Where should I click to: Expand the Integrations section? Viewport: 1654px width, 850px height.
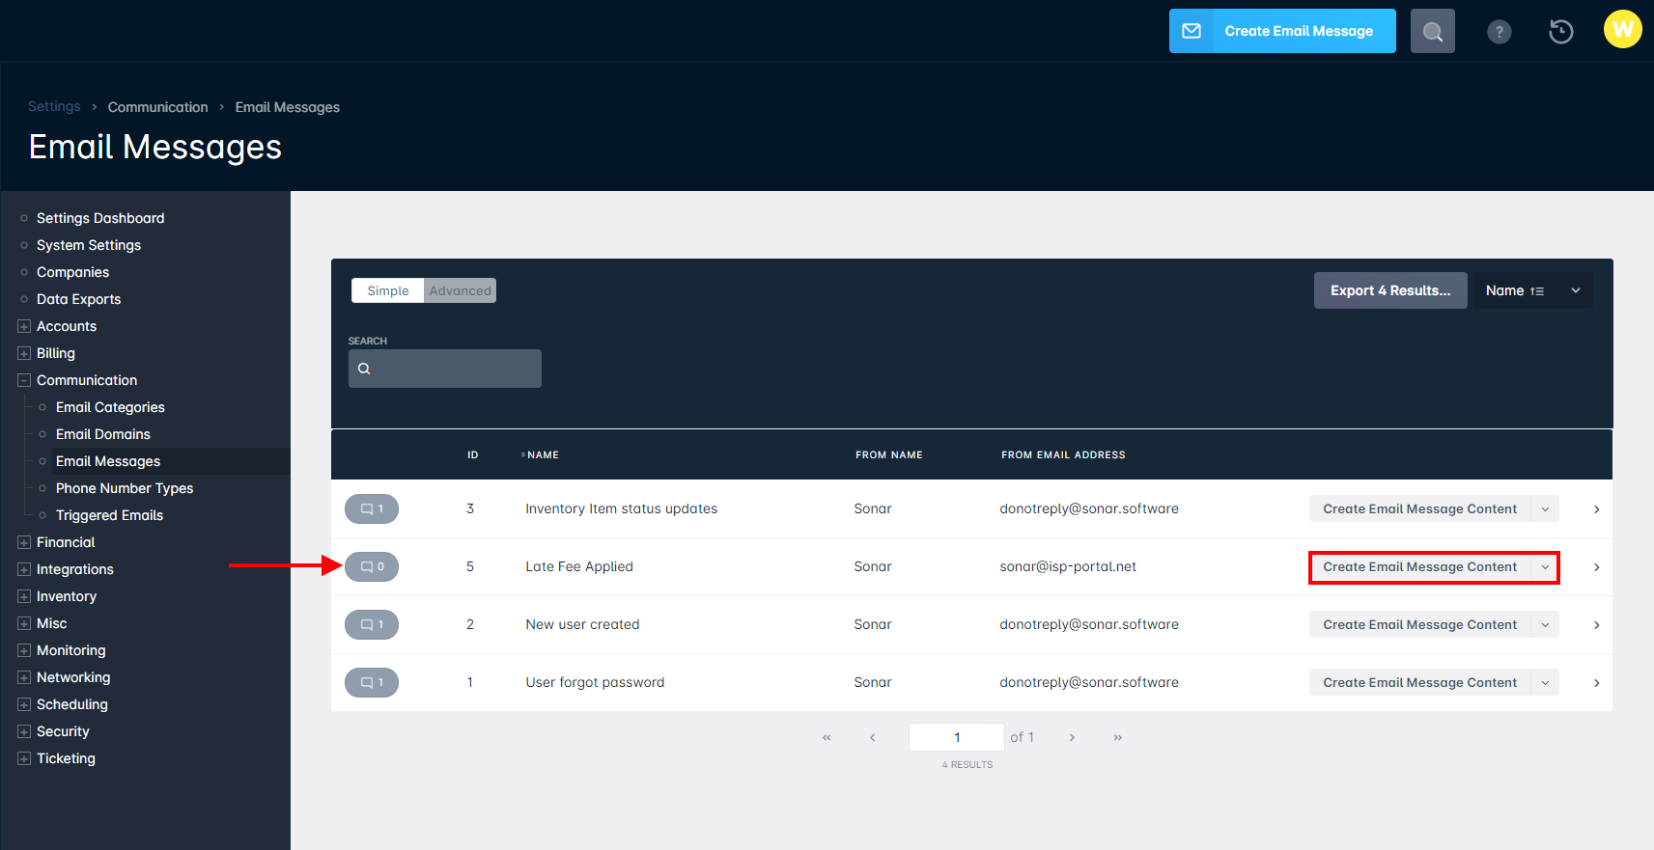pos(24,569)
